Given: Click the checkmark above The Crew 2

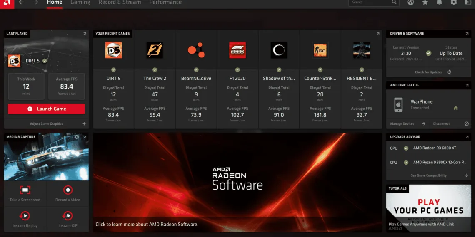Looking at the screenshot, I should 155,70.
